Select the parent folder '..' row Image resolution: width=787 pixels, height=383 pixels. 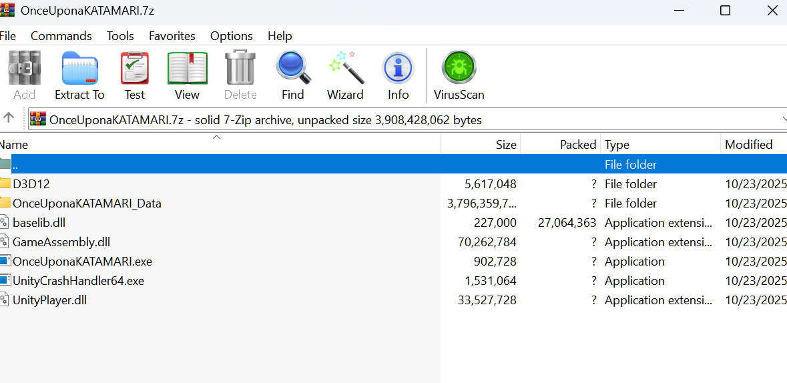pos(394,164)
